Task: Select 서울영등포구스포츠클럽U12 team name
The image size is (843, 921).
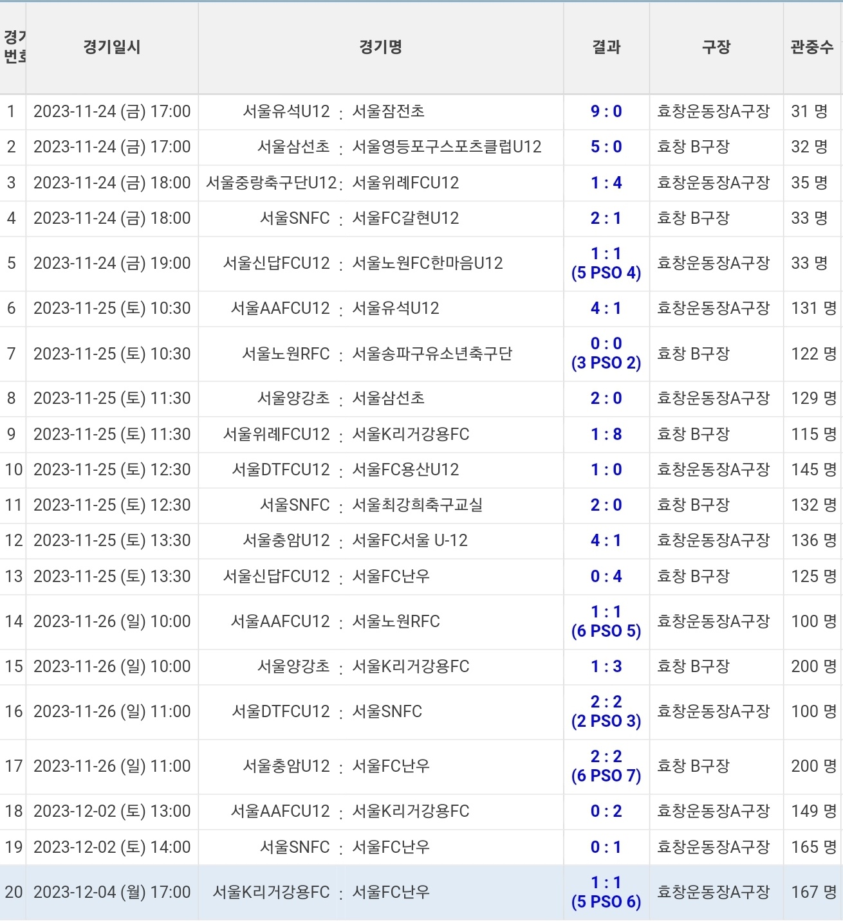Action: 447,147
